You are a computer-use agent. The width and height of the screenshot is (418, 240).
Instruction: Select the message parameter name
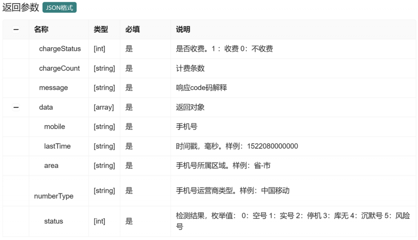(53, 88)
